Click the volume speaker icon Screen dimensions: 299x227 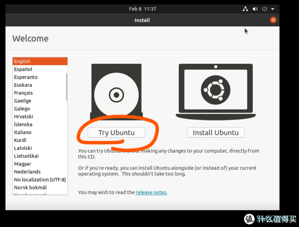[x=255, y=9]
